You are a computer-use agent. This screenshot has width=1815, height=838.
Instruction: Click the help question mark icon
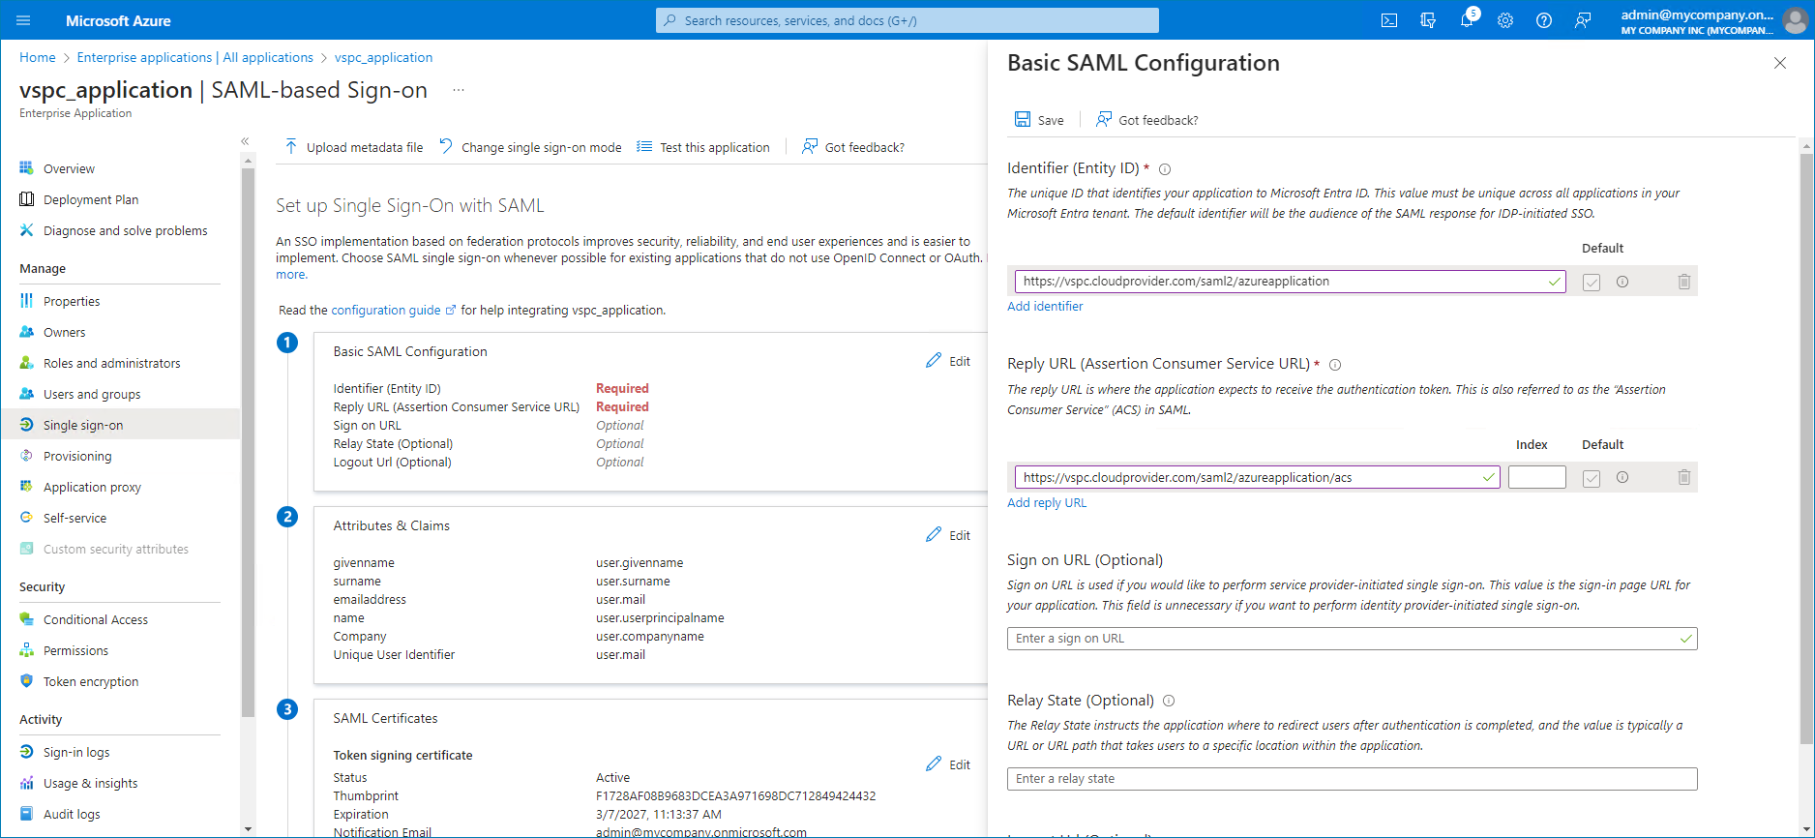(1544, 20)
